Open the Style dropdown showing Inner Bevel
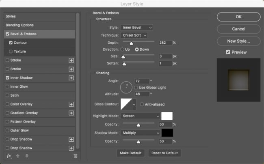This screenshot has height=164, width=264. pos(136,28)
